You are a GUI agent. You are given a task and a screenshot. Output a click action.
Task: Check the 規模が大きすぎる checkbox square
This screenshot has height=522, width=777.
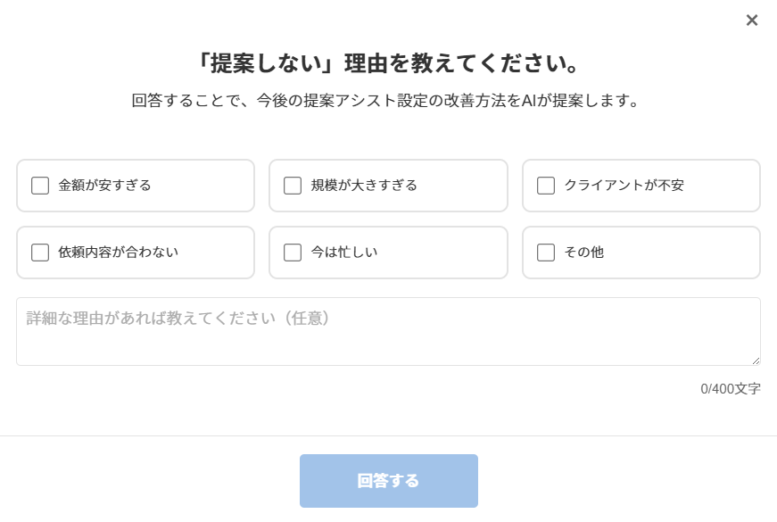[293, 186]
